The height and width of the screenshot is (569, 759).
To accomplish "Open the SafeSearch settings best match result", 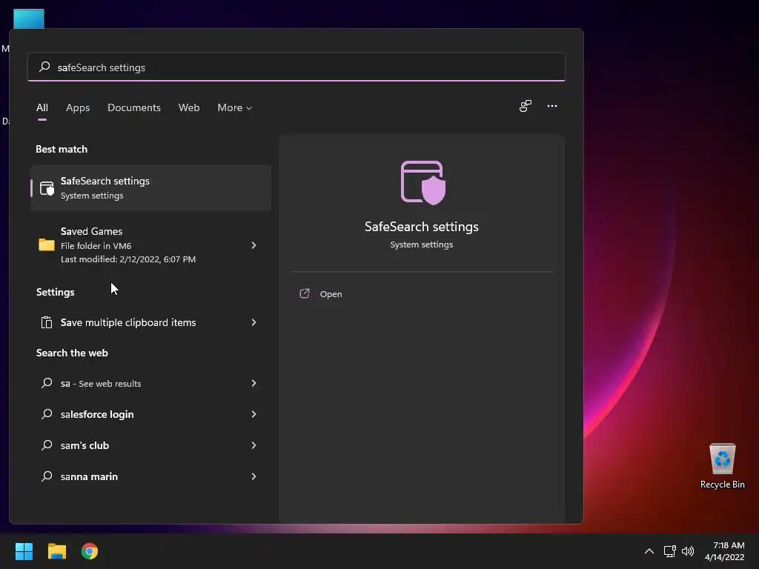I will coord(150,187).
